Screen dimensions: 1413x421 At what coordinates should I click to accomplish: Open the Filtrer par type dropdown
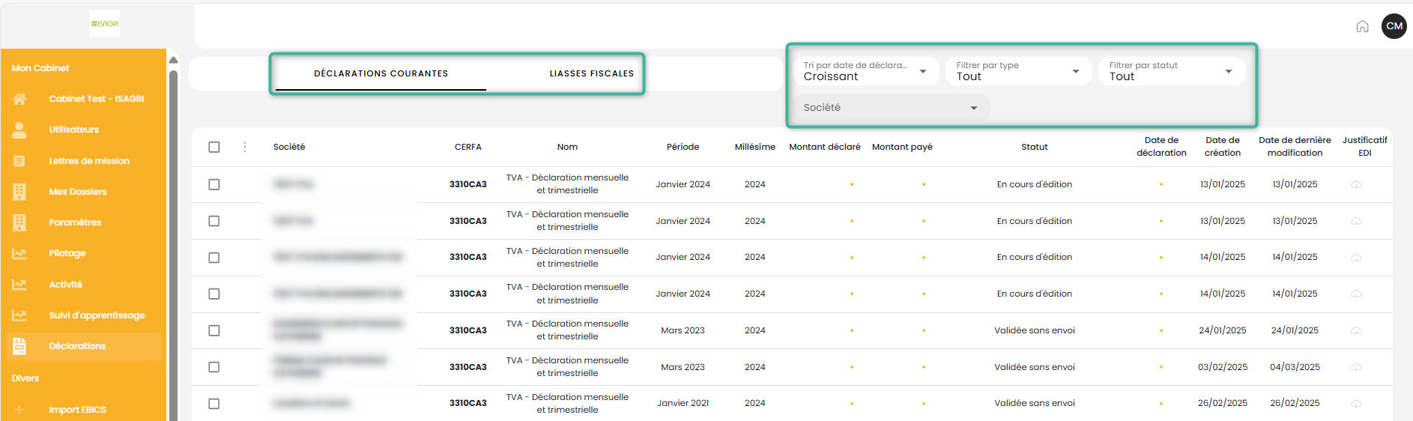tap(1018, 71)
